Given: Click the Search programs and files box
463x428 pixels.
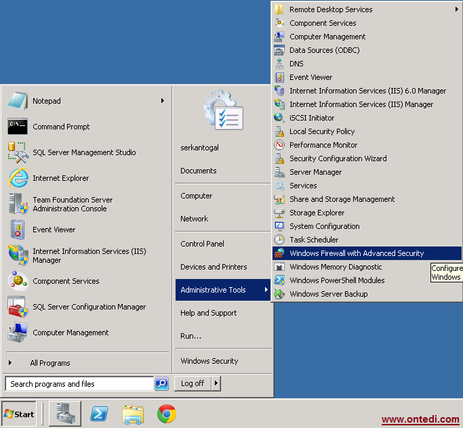Looking at the screenshot, I should pos(80,383).
